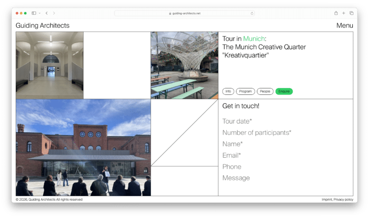Switch to the People tab pill
The height and width of the screenshot is (218, 369).
pyautogui.click(x=265, y=91)
